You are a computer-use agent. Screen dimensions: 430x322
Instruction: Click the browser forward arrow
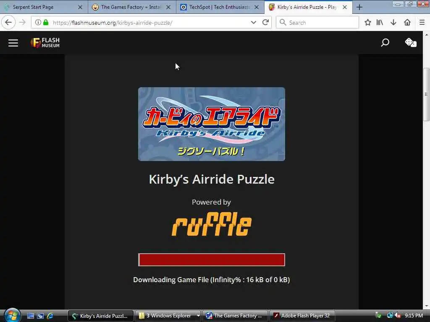[23, 23]
